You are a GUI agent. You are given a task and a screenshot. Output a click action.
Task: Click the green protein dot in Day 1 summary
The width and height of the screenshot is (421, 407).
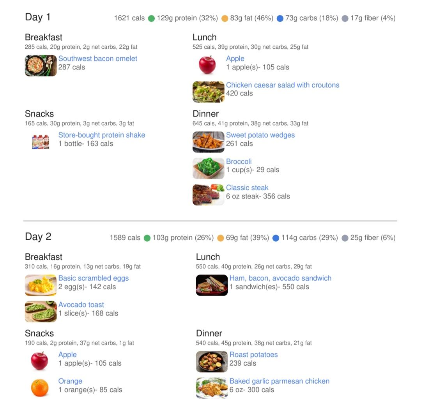(x=151, y=18)
